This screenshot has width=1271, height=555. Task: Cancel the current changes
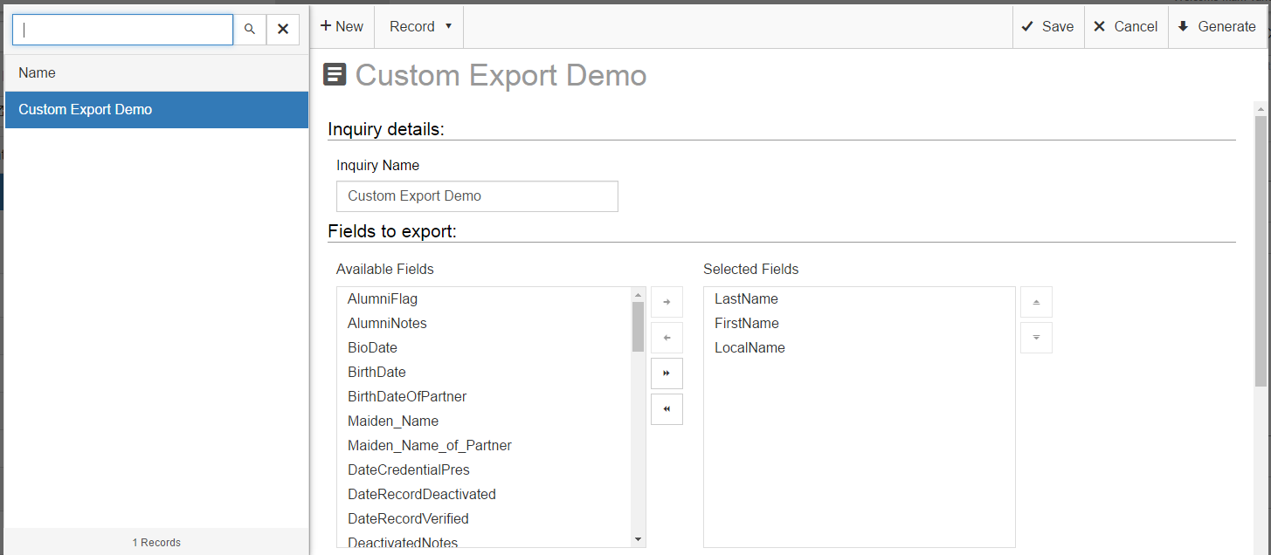pos(1126,27)
